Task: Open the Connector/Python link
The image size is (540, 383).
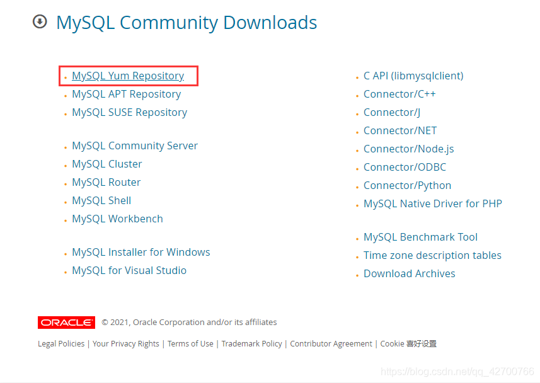Action: pos(408,185)
